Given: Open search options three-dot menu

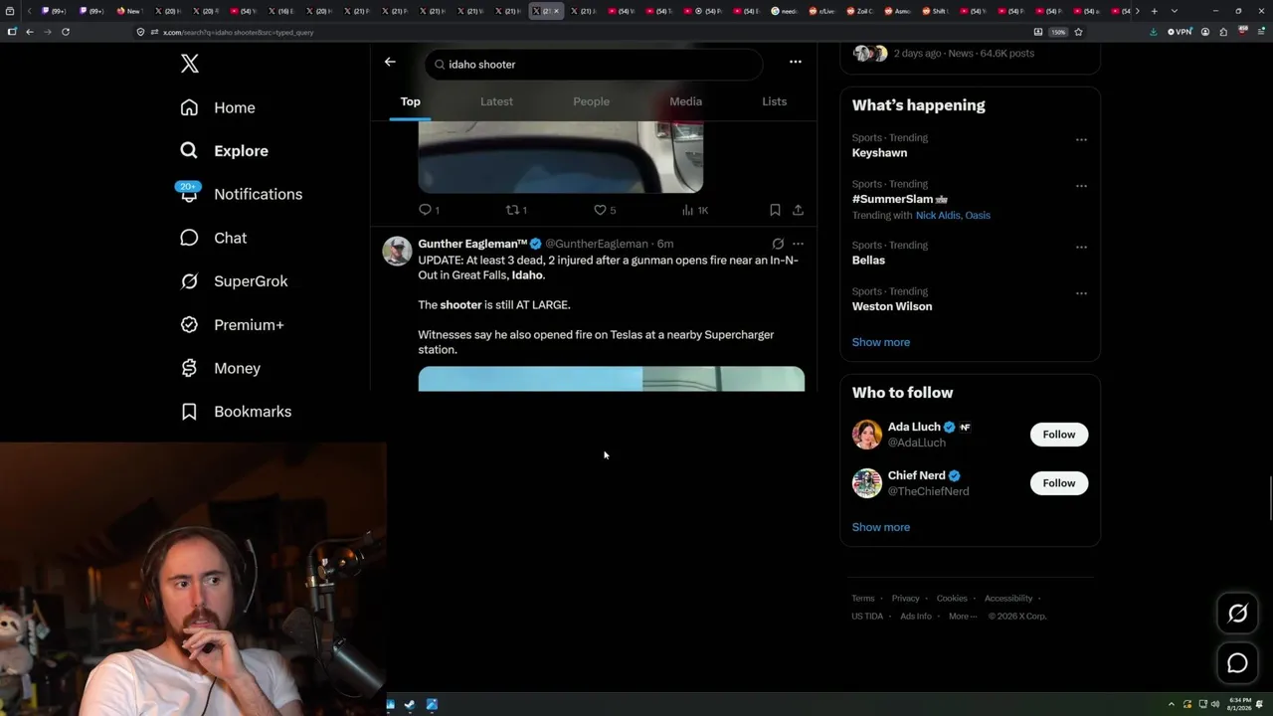Looking at the screenshot, I should pyautogui.click(x=796, y=62).
